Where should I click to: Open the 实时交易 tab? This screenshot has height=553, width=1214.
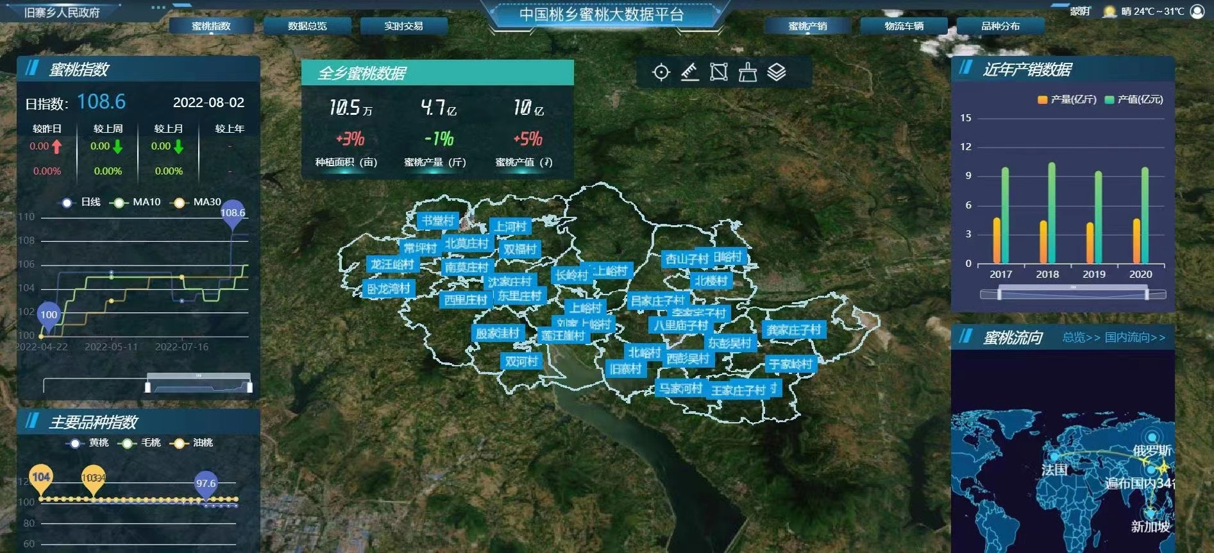(403, 26)
